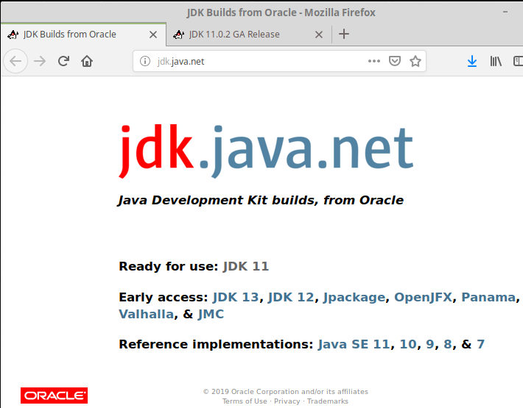Screen dimensions: 523x408
Task: Click the large jdk.java.net logo heading
Action: tap(266, 151)
